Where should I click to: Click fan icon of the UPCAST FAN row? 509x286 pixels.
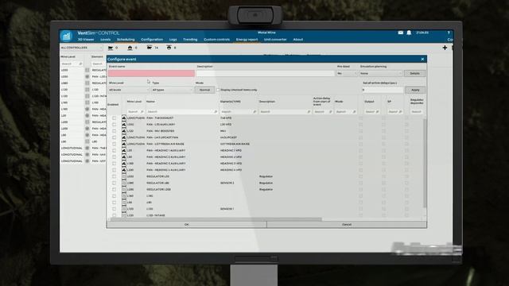click(x=124, y=137)
